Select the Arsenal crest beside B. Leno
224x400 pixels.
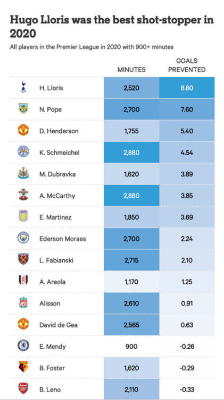point(23,388)
